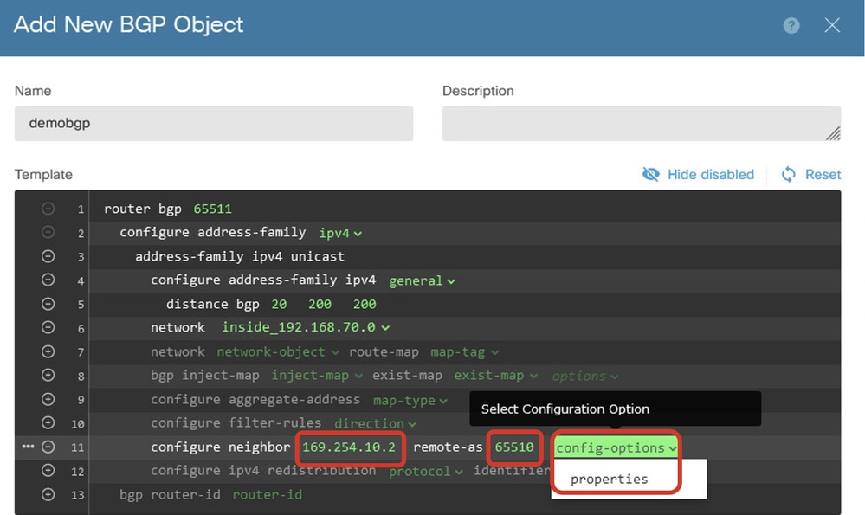865x515 pixels.
Task: Click the disabled minus icon on line 2
Action: click(x=48, y=232)
